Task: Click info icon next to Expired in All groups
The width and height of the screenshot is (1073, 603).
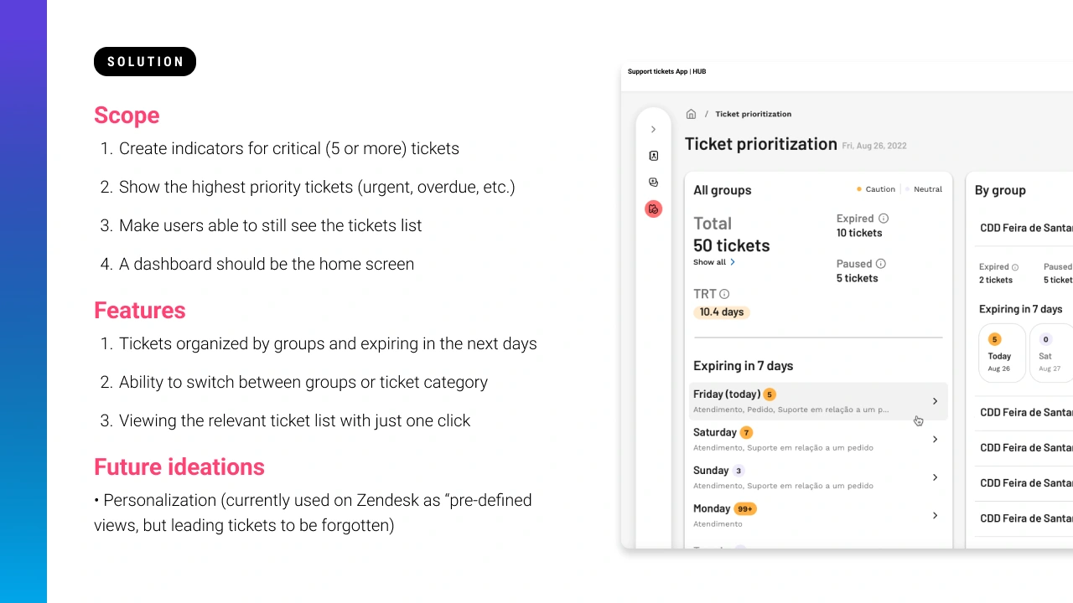Action: 884,219
